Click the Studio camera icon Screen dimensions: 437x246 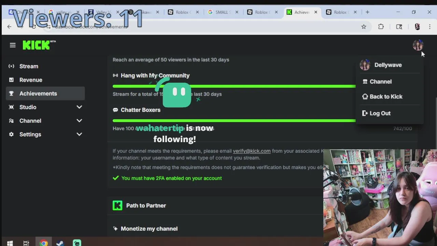tap(11, 107)
